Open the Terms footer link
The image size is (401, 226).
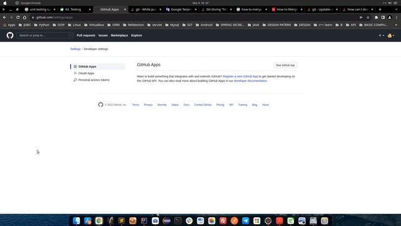coord(135,105)
